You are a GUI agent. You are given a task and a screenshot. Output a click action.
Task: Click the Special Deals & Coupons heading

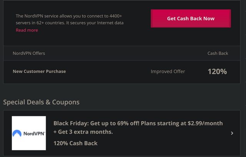click(41, 102)
